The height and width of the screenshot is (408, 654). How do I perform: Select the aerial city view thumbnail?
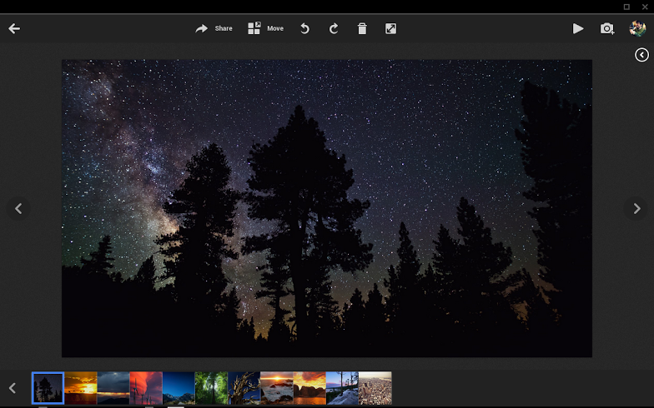click(375, 388)
